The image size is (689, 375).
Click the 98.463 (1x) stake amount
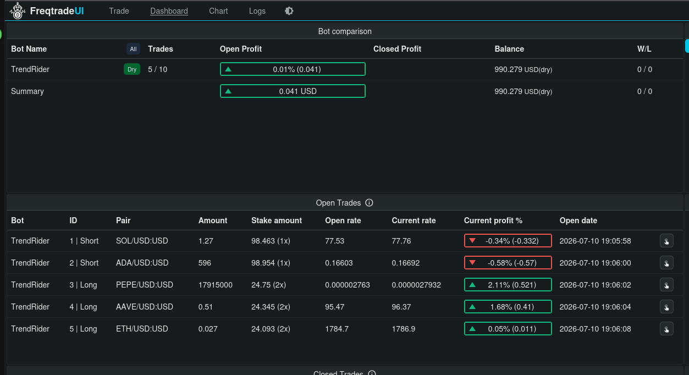(x=271, y=241)
